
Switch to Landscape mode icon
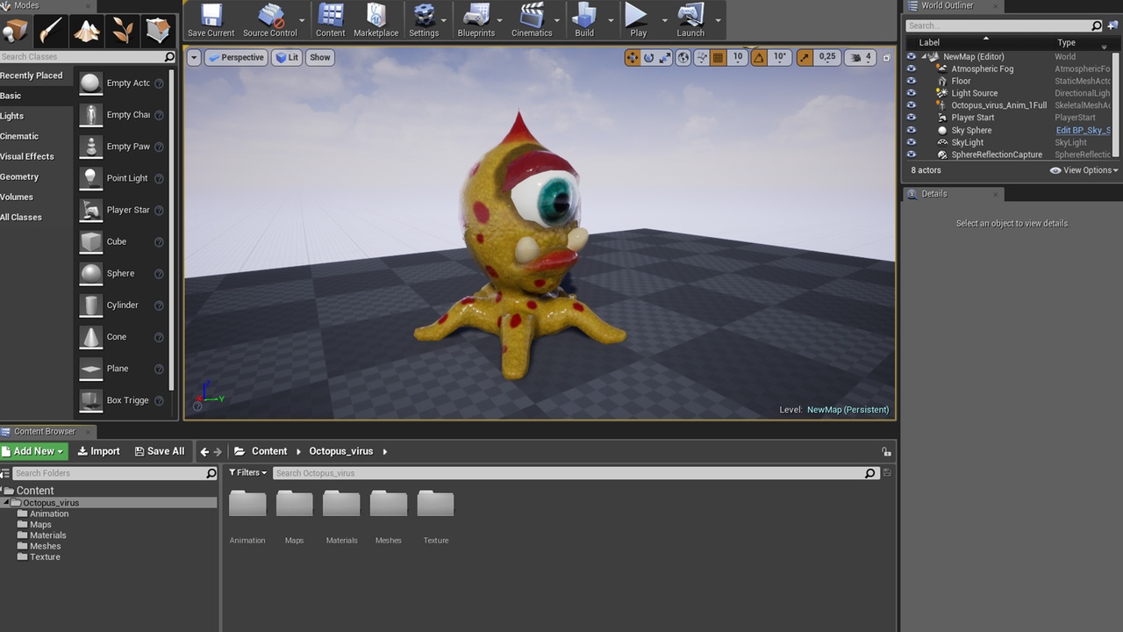pyautogui.click(x=86, y=31)
